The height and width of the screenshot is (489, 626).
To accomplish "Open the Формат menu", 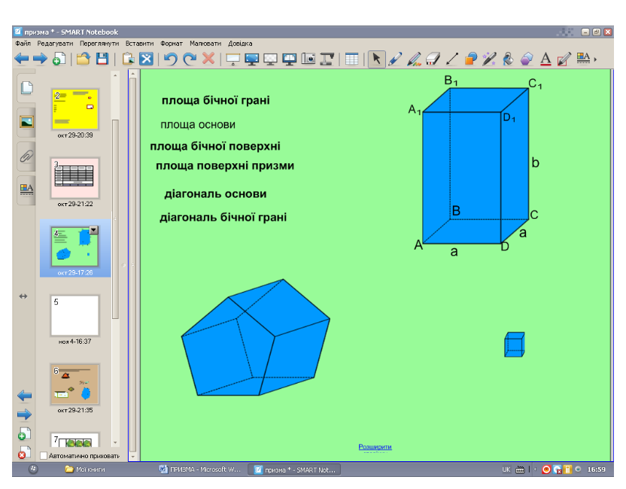I will coord(172,44).
